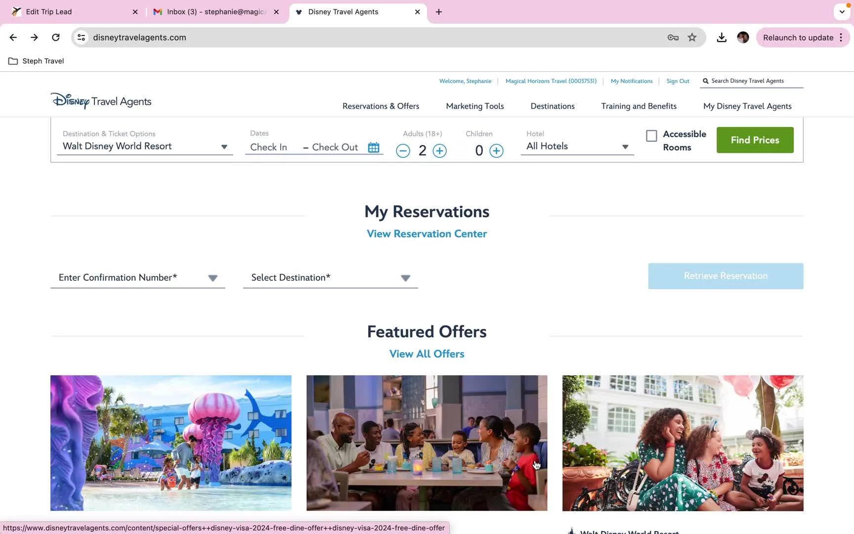The image size is (854, 534).
Task: Click the password key icon in address bar
Action: pyautogui.click(x=673, y=38)
